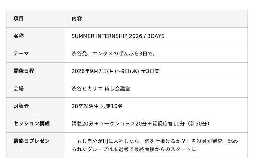Click the date 2026年9月7日(月)〜9日(水) cell

(105, 71)
